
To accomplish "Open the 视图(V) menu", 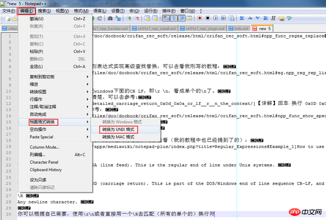I will pyautogui.click(x=62, y=11).
